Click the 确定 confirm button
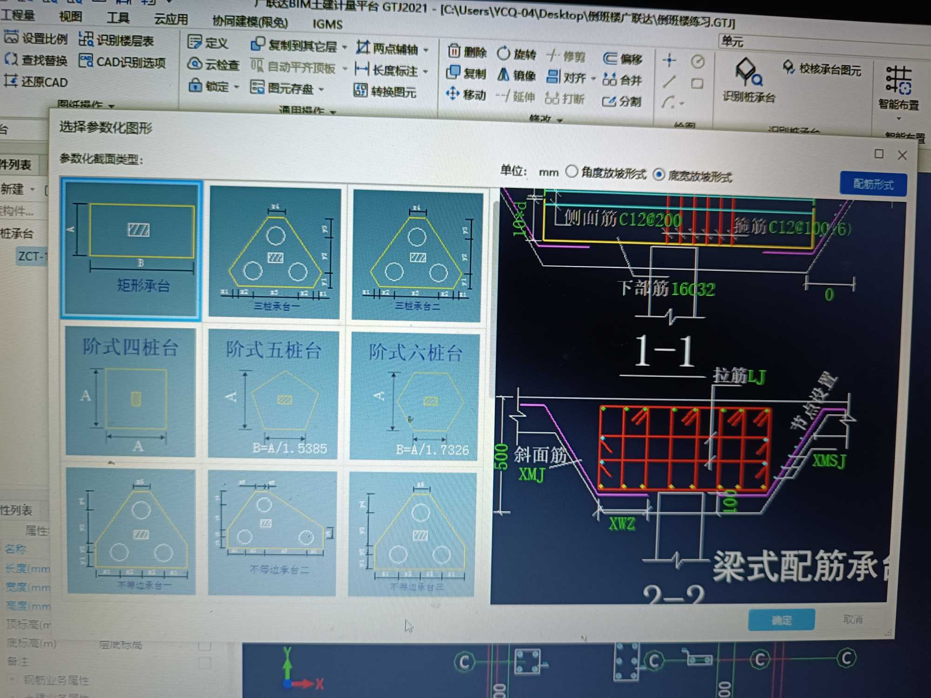The width and height of the screenshot is (931, 698). click(782, 620)
